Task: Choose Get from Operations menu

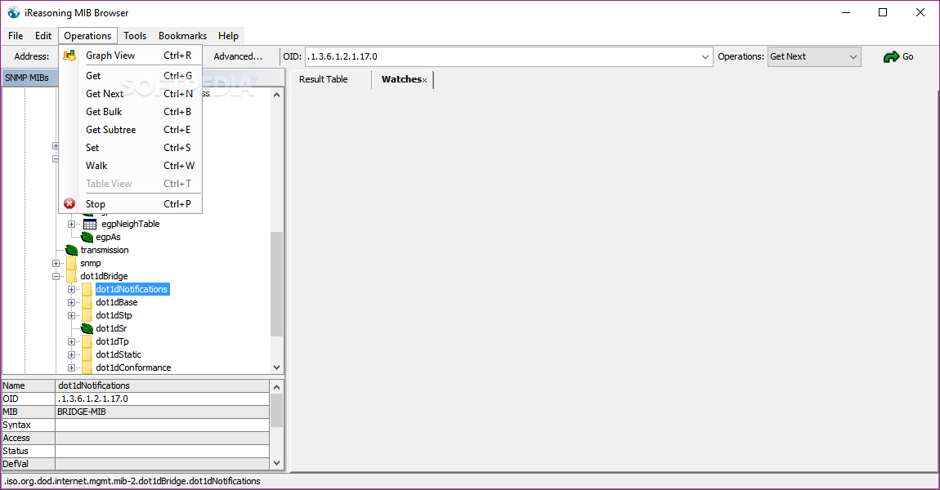Action: click(x=131, y=75)
